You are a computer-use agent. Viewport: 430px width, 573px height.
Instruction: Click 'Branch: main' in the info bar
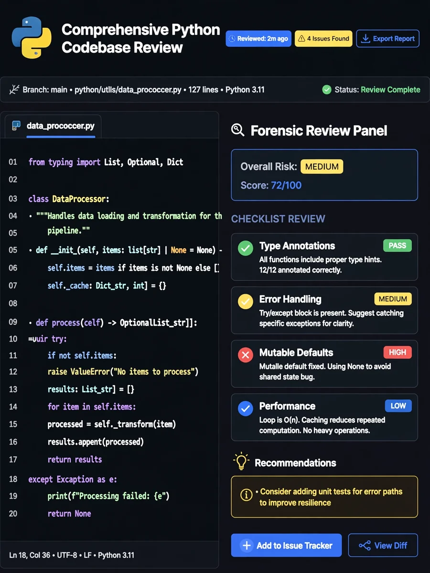45,90
